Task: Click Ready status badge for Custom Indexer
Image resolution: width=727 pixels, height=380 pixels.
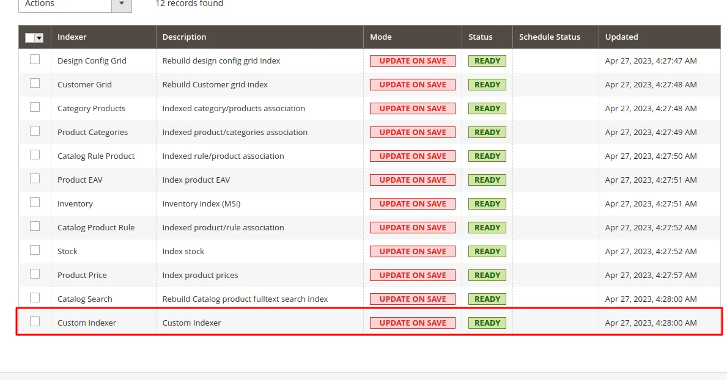Action: (487, 323)
